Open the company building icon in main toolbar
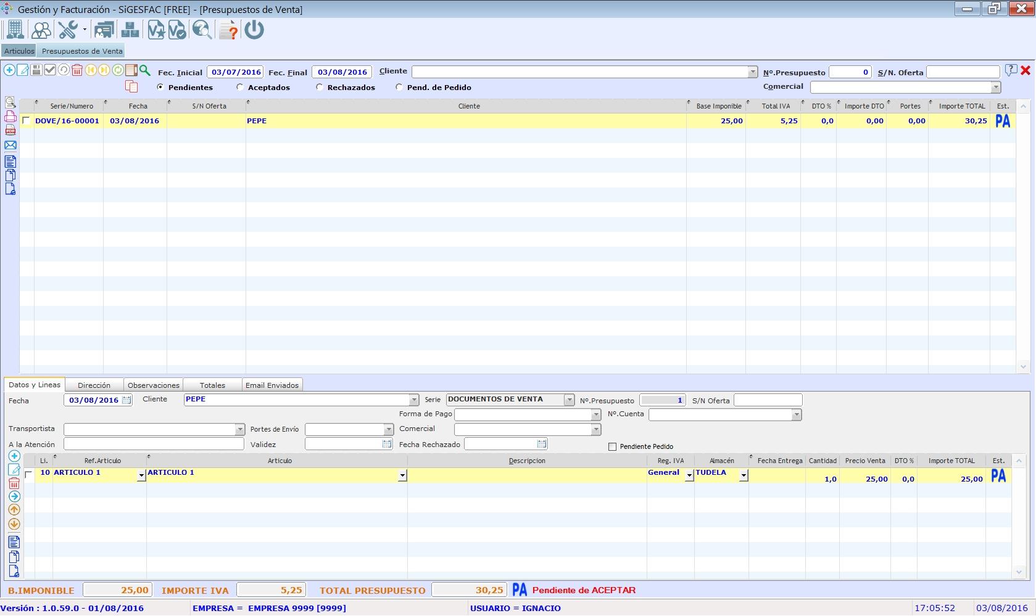1036x616 pixels. tap(15, 30)
